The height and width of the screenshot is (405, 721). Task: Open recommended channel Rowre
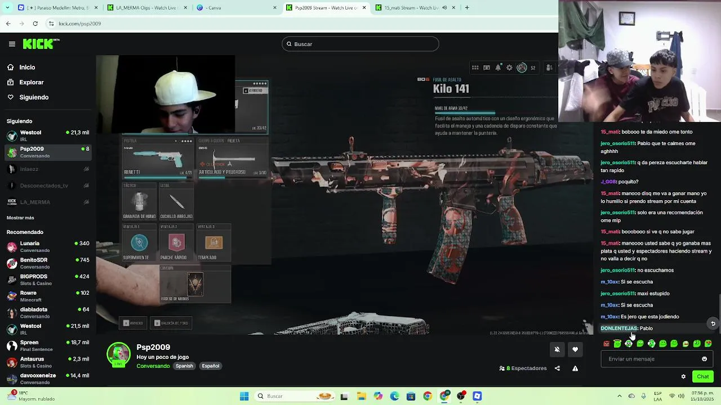48,296
